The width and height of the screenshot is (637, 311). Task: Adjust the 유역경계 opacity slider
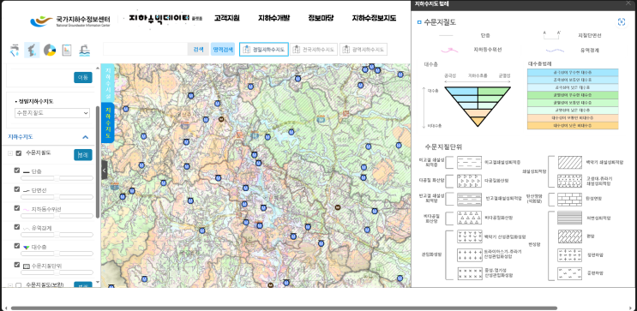click(x=57, y=235)
